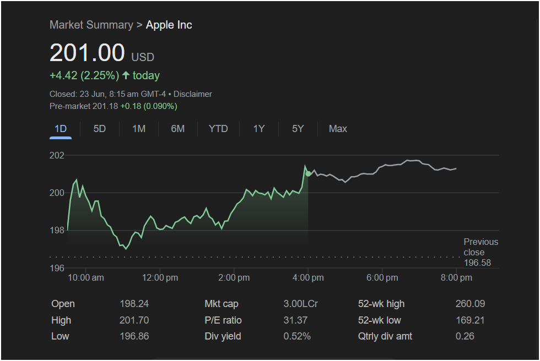Click the Div yield label
The width and height of the screenshot is (540, 361).
[223, 336]
